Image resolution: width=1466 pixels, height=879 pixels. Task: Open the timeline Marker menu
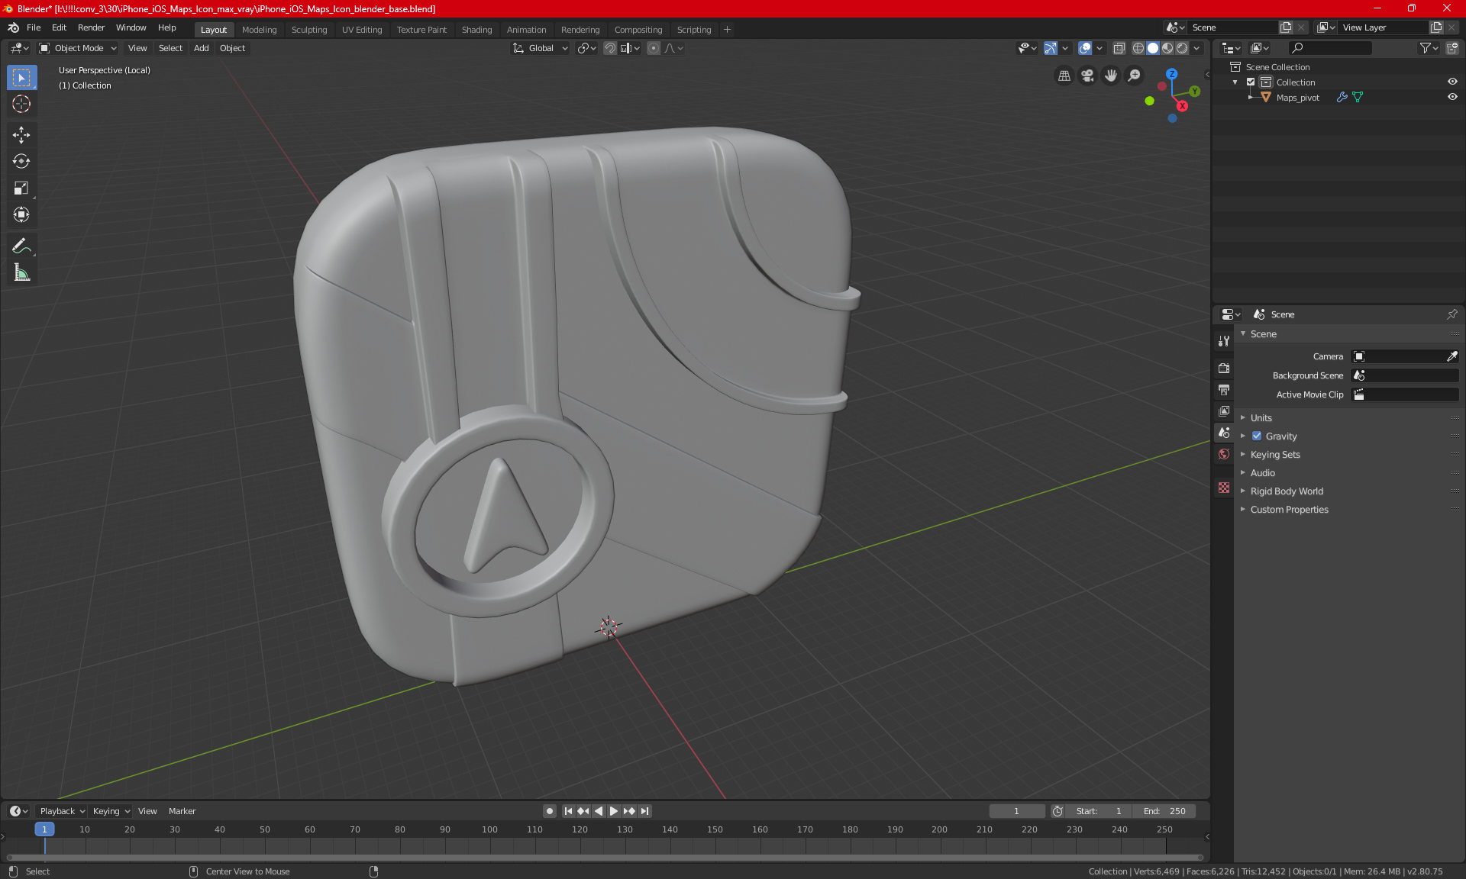[182, 811]
